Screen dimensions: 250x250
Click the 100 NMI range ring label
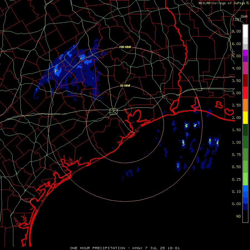[125, 47]
